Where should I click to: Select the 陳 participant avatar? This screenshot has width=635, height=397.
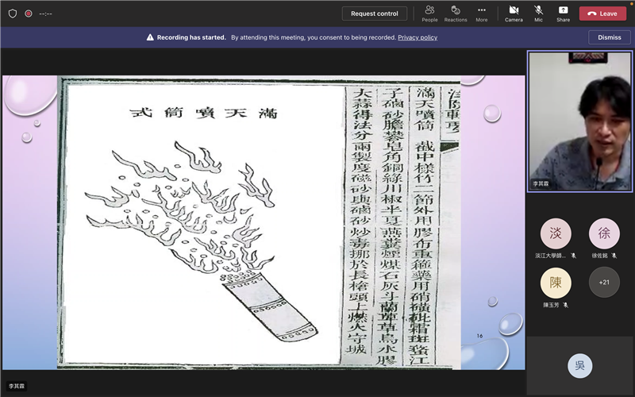(556, 282)
